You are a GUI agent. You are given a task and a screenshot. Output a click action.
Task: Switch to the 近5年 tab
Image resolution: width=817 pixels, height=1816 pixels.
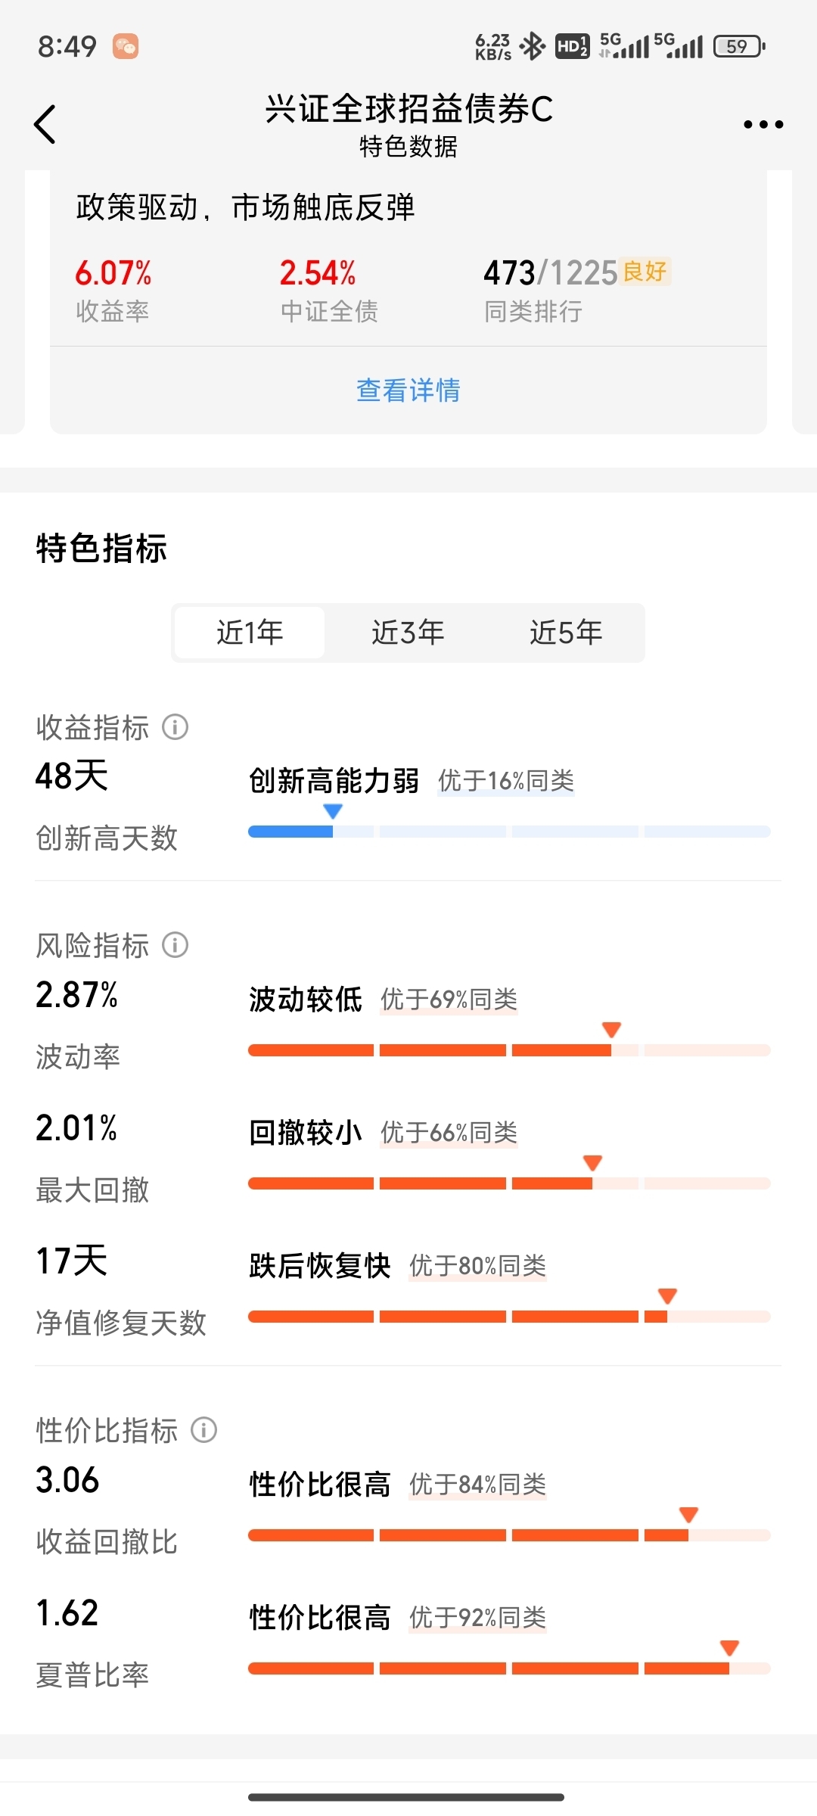click(566, 633)
